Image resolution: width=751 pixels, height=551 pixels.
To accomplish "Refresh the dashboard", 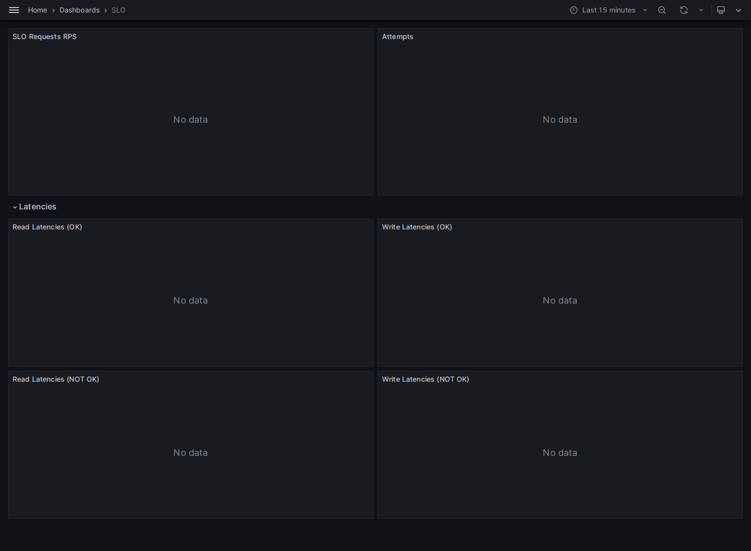I will click(x=684, y=10).
